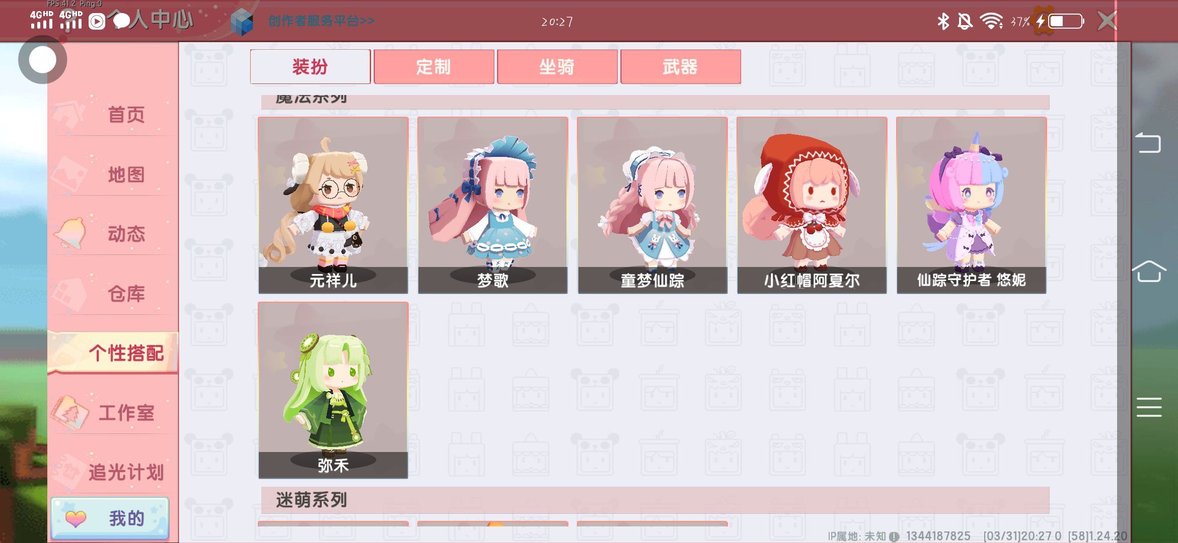Open the 工作室 studio sidebar item
1178x543 pixels.
(x=113, y=413)
